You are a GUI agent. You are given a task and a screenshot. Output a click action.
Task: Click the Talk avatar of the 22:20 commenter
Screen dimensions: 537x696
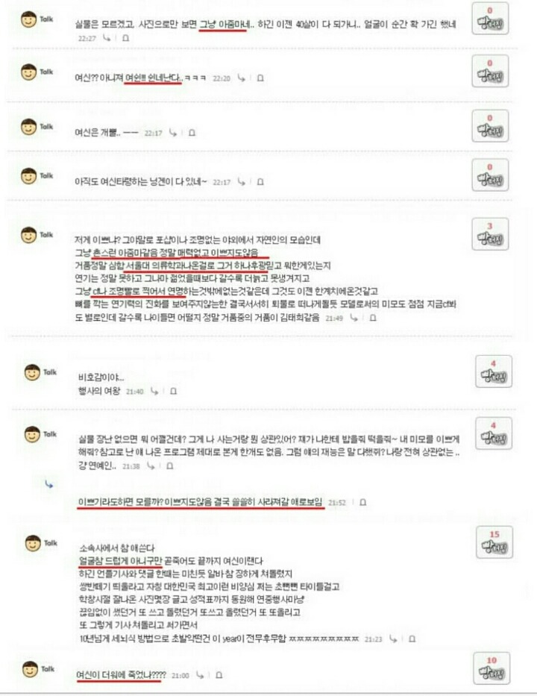point(29,72)
